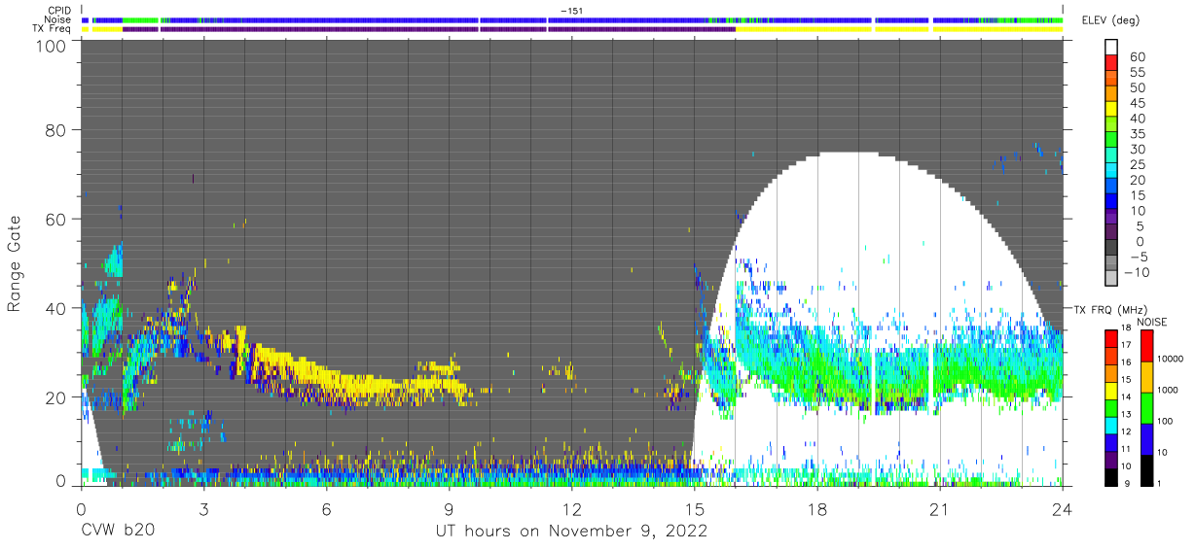The image size is (1195, 551).
Task: Click the 40 tick on Range Gate axis
Action: [55, 308]
